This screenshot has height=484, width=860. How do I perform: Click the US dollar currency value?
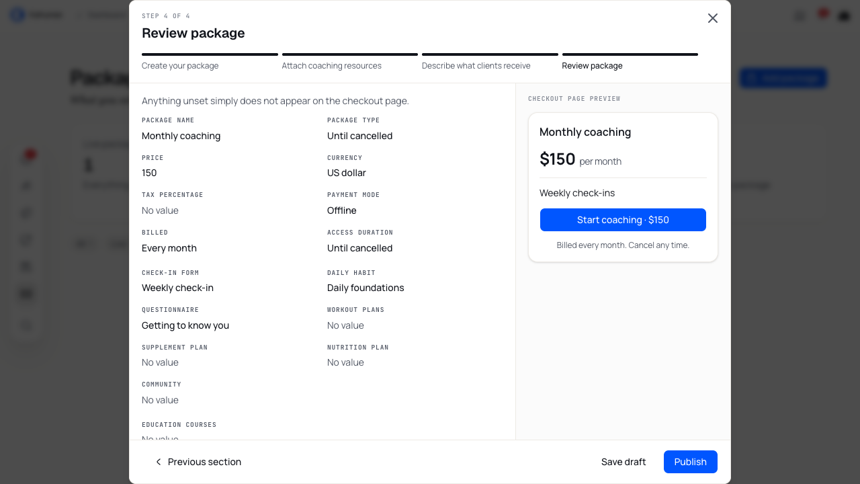347,173
